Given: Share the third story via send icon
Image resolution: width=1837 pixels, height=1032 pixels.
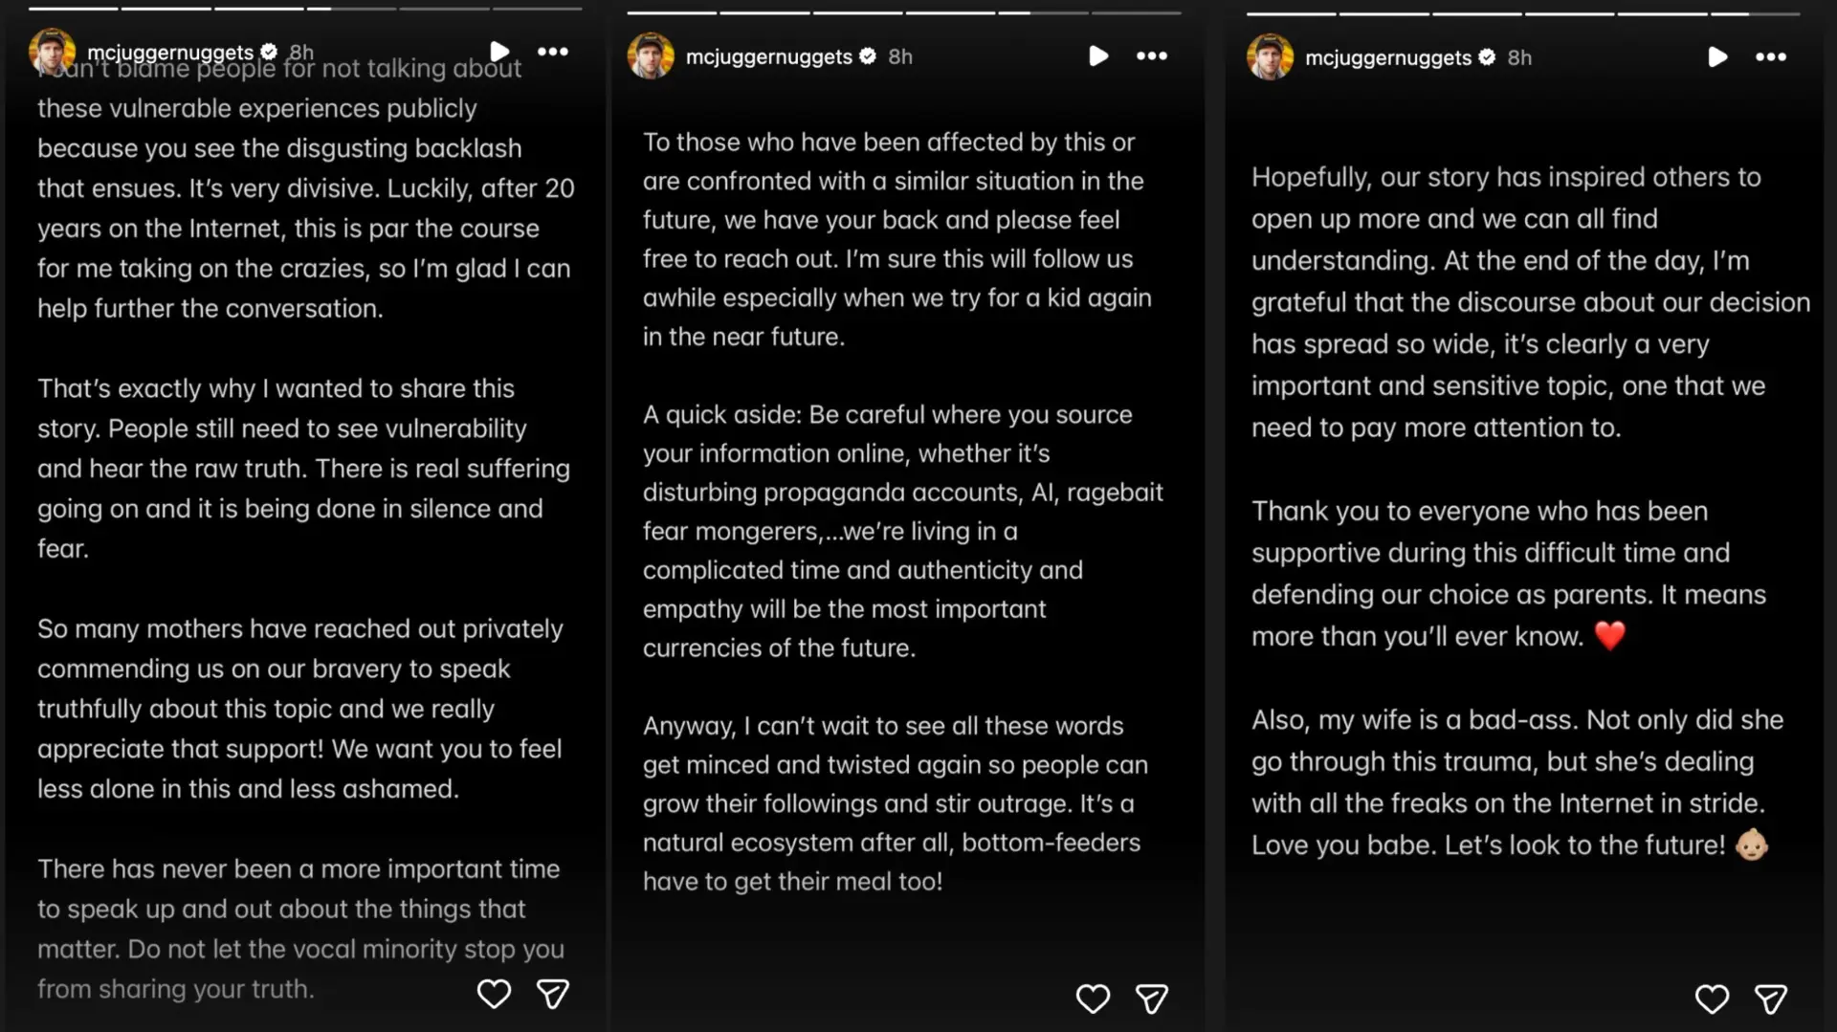Looking at the screenshot, I should [1771, 999].
